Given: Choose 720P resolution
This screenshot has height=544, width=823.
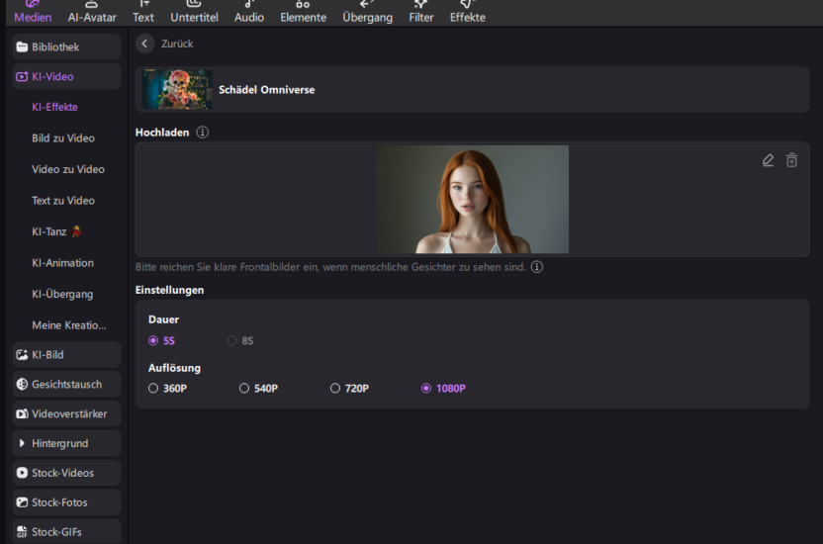Looking at the screenshot, I should point(335,389).
